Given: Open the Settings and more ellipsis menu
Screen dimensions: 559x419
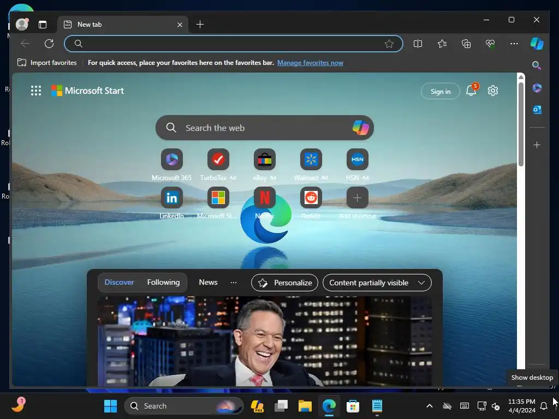Looking at the screenshot, I should (514, 44).
